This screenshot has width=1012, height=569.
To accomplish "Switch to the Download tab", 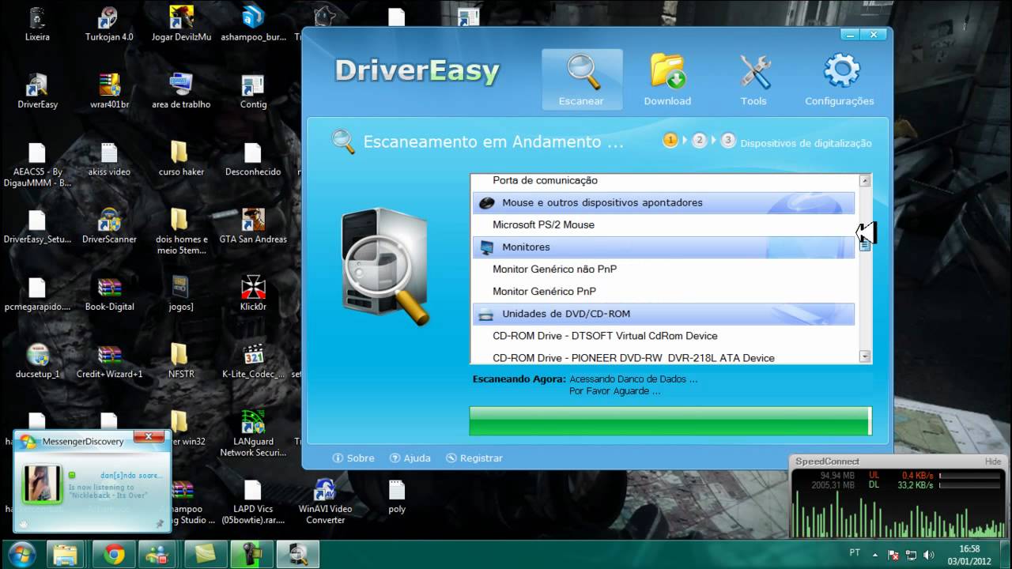I will pyautogui.click(x=667, y=80).
